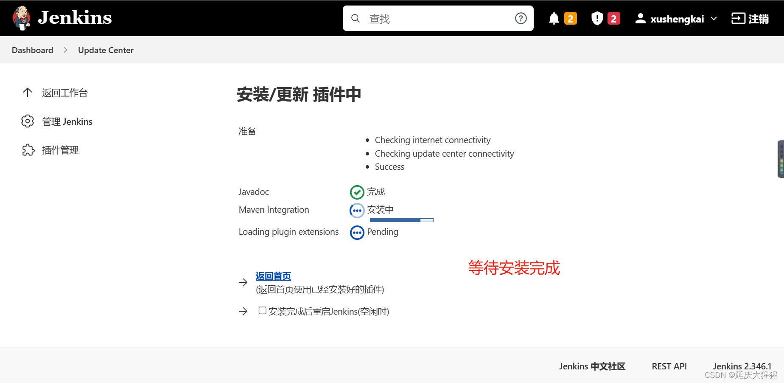784x383 pixels.
Task: Click the Maven Integration progress bar
Action: coord(401,220)
